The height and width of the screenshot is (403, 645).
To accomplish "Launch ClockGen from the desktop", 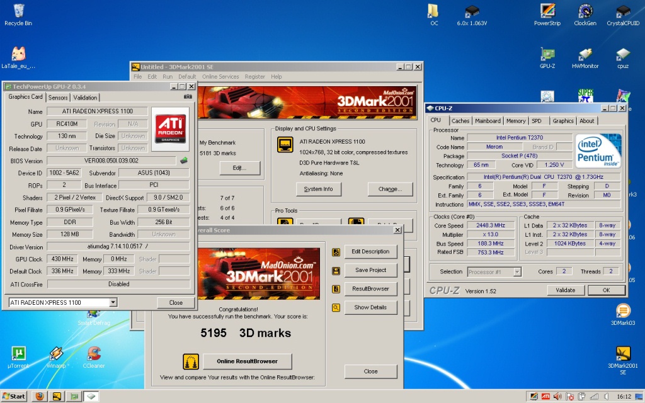I will [585, 15].
